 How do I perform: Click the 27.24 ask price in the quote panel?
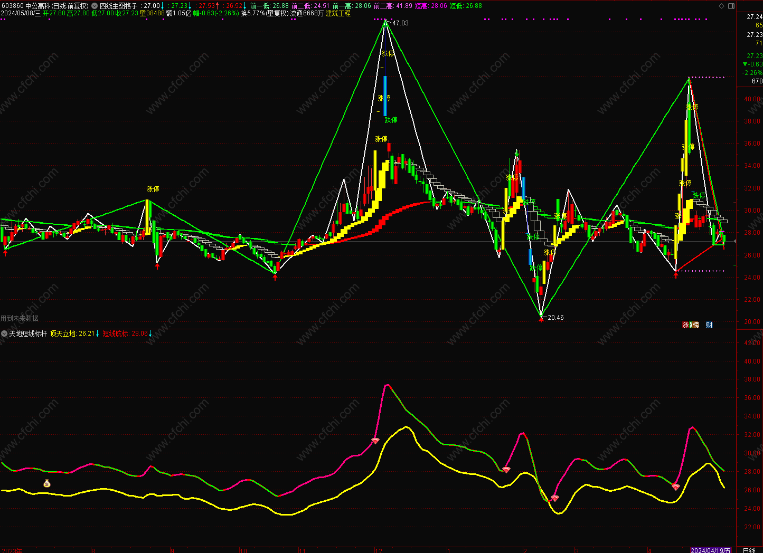(x=755, y=17)
